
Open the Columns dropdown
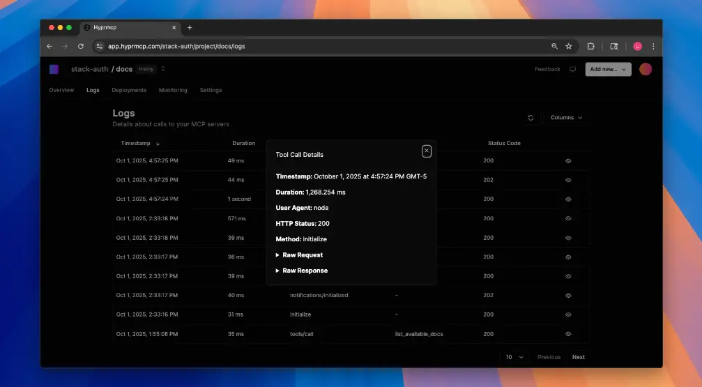pyautogui.click(x=566, y=117)
